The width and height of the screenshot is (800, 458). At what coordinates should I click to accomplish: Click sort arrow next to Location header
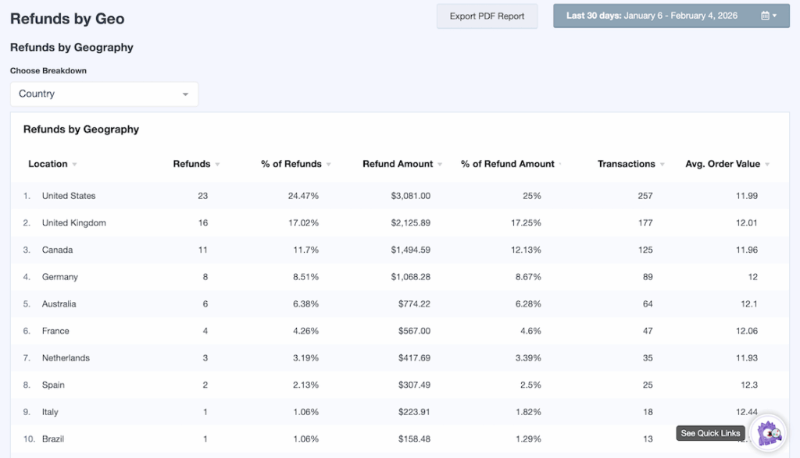point(75,165)
